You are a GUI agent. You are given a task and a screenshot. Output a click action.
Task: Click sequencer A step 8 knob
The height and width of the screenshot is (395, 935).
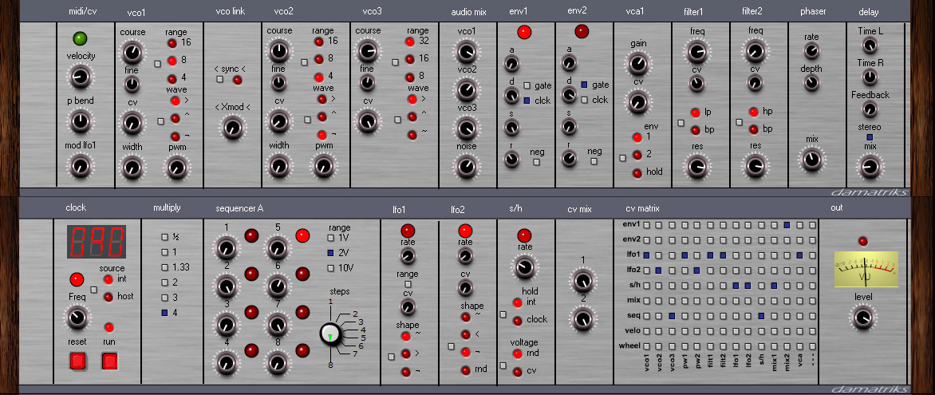tap(277, 362)
